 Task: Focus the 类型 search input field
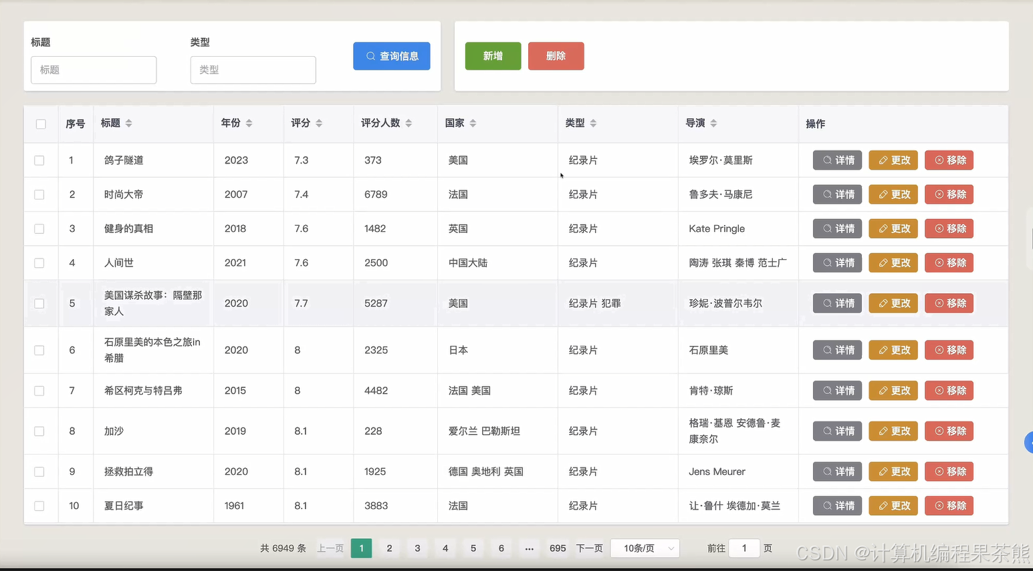pyautogui.click(x=253, y=70)
